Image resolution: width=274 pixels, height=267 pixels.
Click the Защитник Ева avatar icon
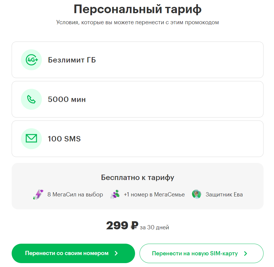197,195
